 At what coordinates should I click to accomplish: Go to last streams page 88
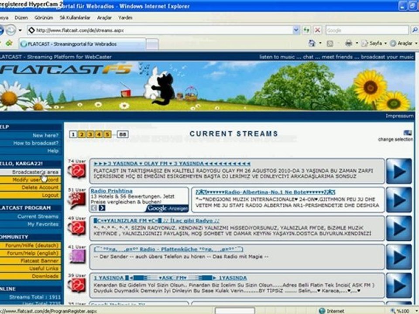pyautogui.click(x=123, y=134)
